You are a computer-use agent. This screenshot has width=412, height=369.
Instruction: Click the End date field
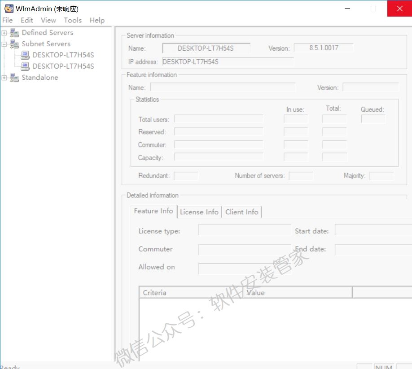[373, 250]
